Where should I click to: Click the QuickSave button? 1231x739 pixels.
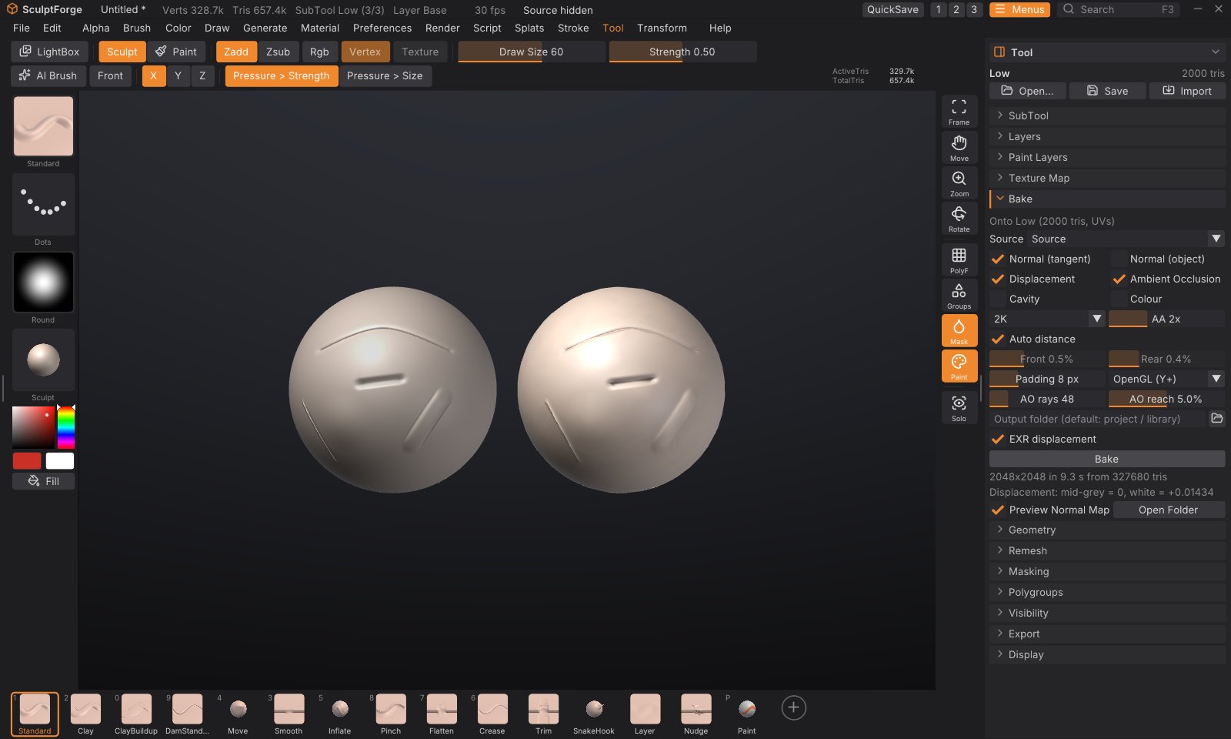[892, 9]
